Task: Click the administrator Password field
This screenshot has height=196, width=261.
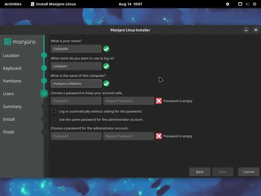Action: (76, 136)
